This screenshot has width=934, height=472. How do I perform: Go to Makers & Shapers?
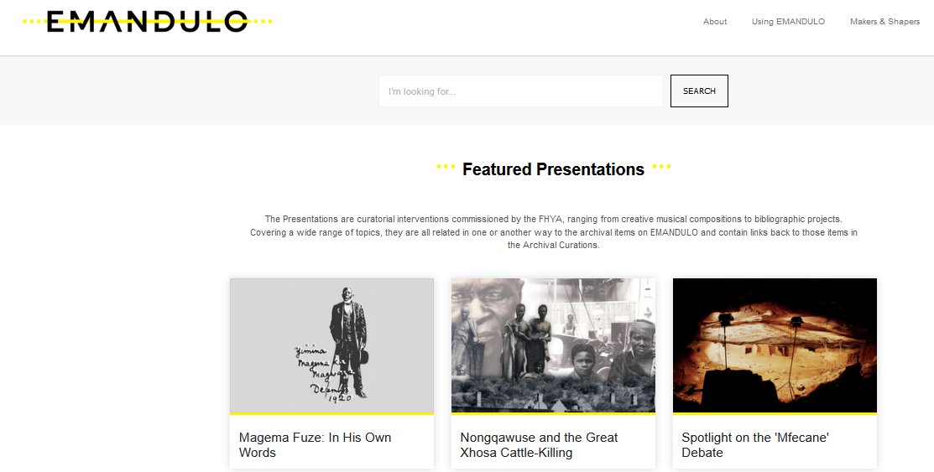(x=884, y=22)
